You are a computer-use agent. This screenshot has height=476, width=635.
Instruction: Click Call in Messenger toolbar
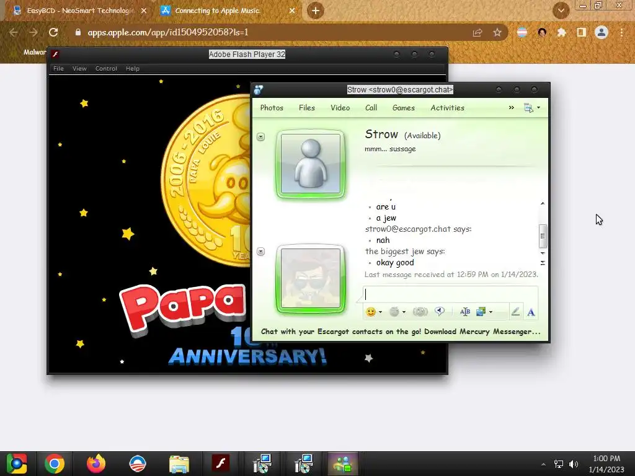(371, 108)
